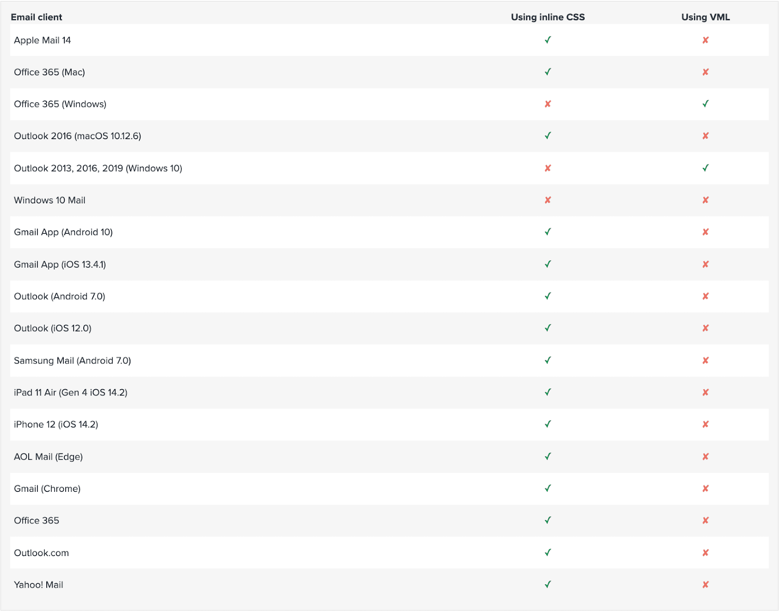The image size is (779, 612).
Task: Click VML cross for iPad 11 Air
Action: pos(705,392)
